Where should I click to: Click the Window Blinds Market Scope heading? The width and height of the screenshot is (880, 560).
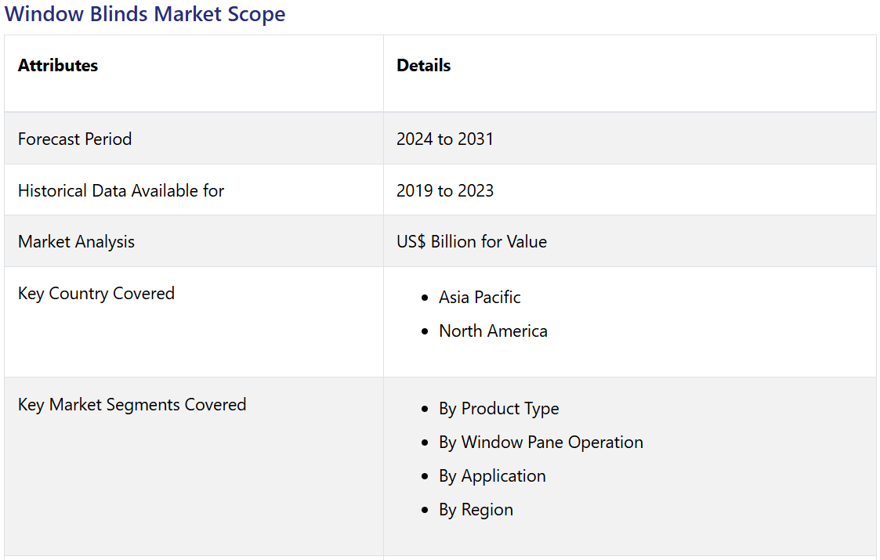click(145, 14)
